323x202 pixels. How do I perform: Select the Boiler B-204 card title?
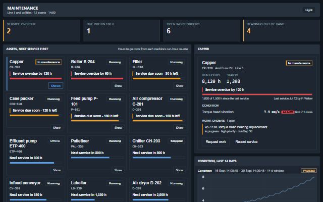tap(83, 62)
